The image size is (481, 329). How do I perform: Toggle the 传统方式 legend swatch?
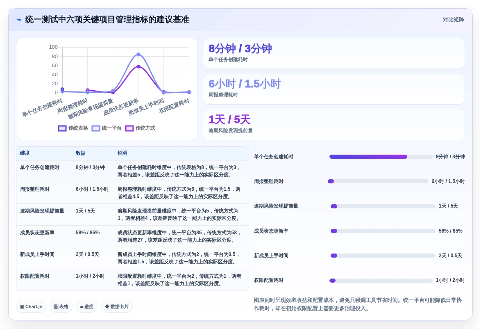[x=129, y=128]
